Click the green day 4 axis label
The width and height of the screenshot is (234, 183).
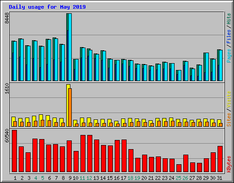click(x=36, y=178)
